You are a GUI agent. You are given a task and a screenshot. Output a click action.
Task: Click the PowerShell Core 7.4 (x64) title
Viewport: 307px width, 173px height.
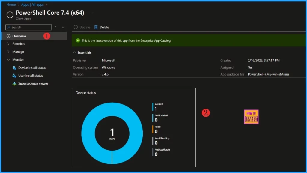click(50, 13)
